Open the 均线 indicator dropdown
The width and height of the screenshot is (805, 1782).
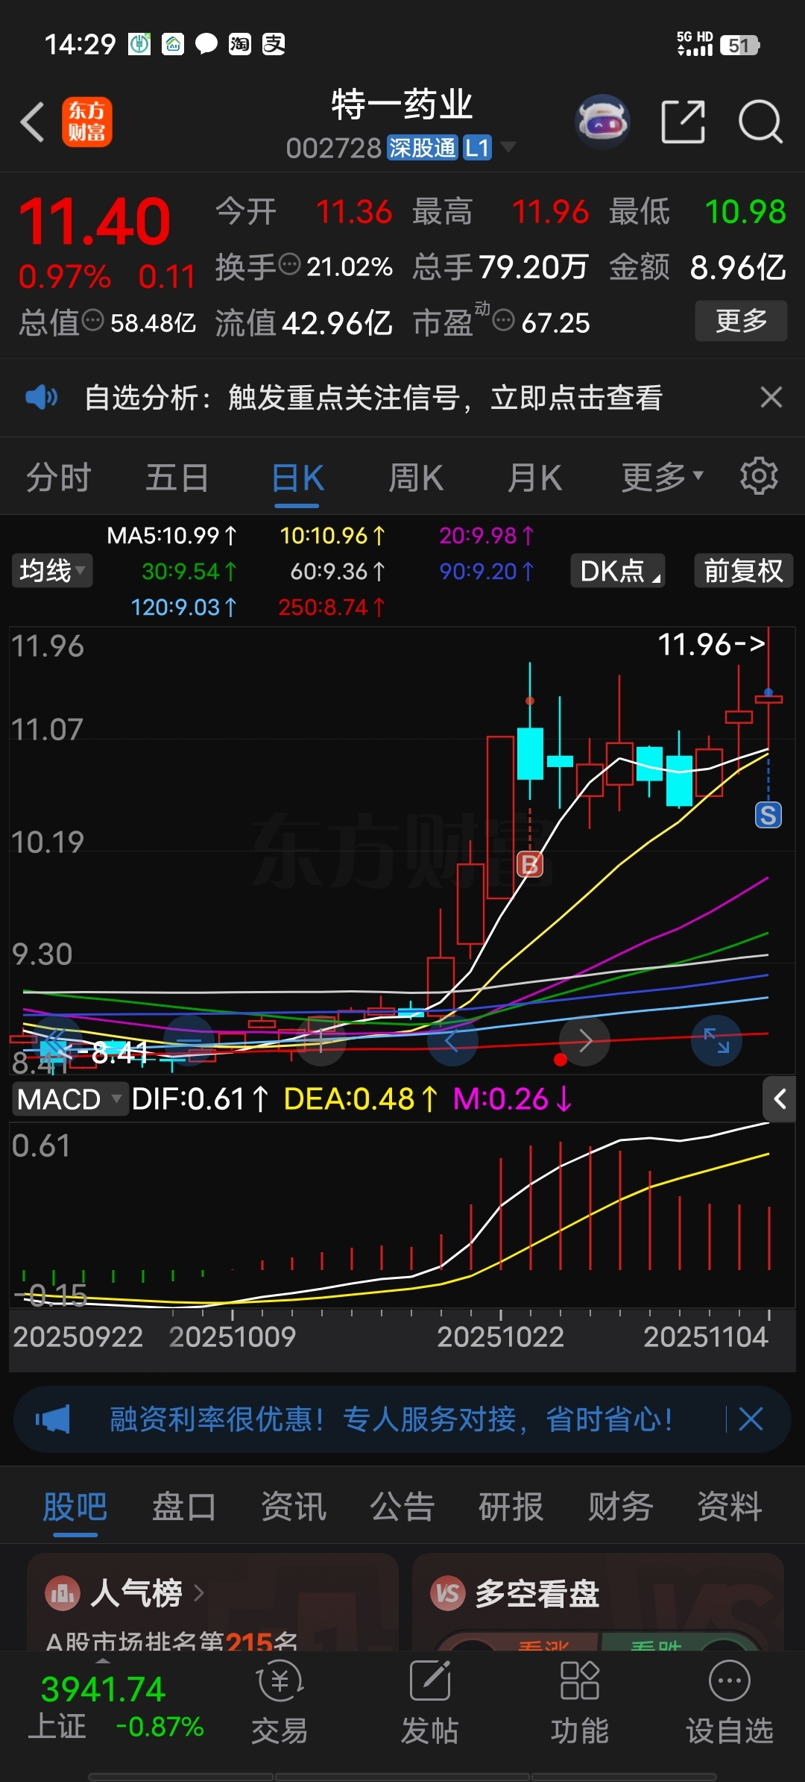coord(52,571)
